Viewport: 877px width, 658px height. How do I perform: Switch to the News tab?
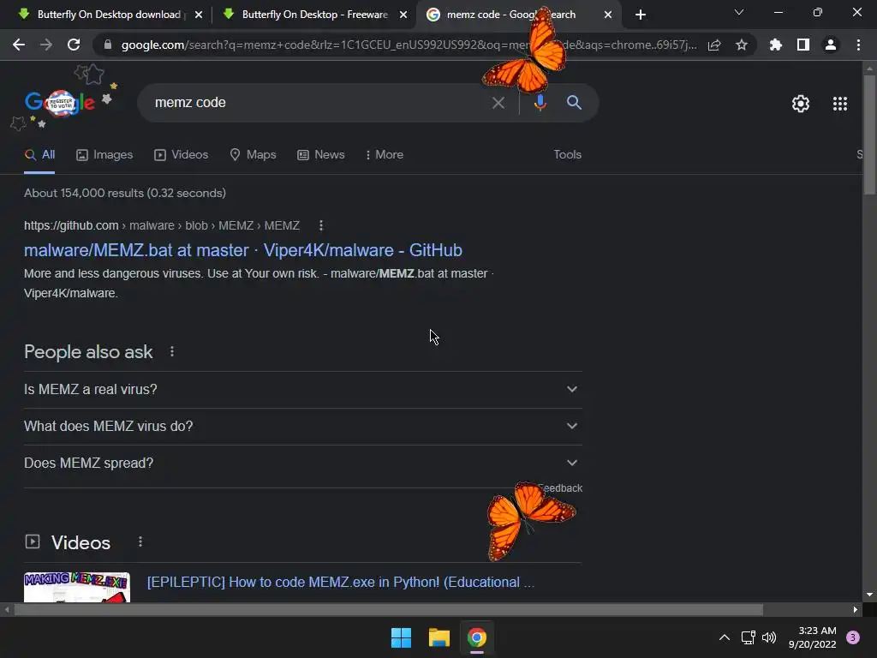point(321,155)
